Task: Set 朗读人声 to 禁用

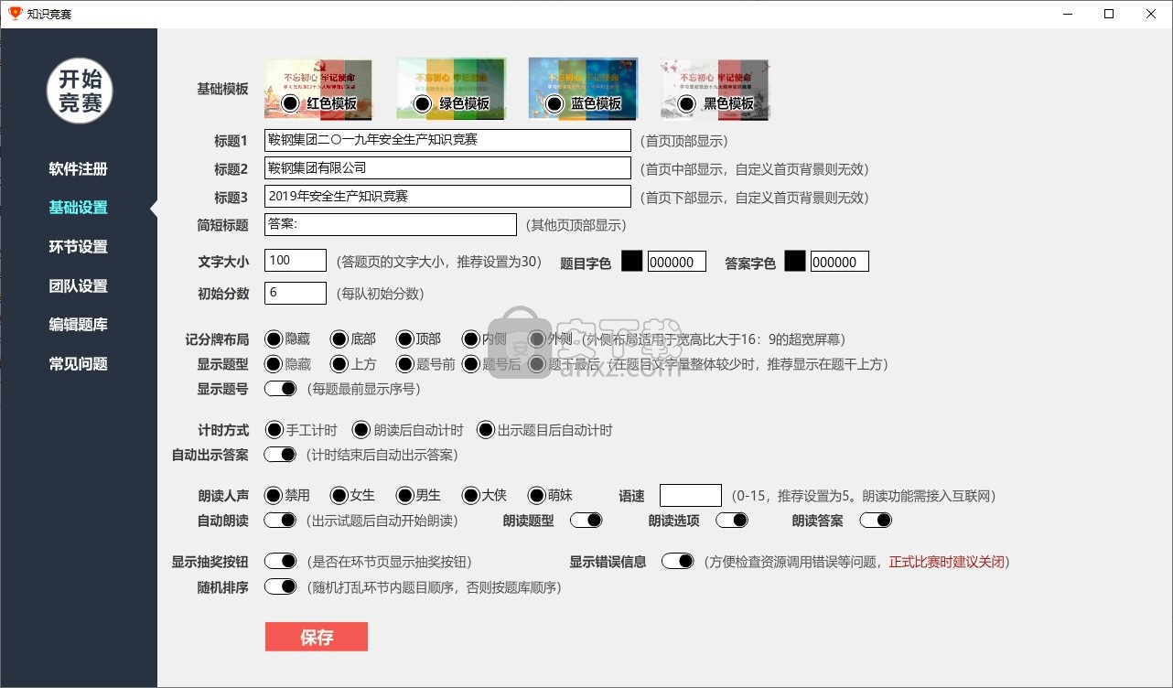Action: coord(273,495)
